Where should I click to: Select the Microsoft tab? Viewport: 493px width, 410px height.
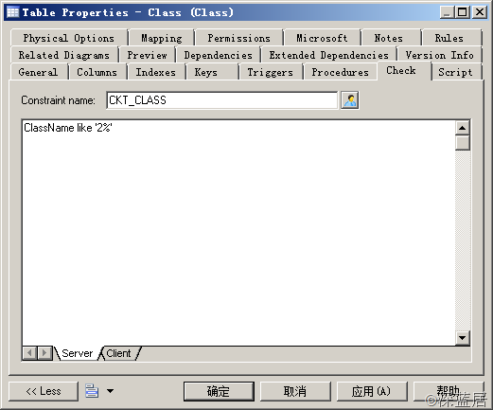coord(322,38)
